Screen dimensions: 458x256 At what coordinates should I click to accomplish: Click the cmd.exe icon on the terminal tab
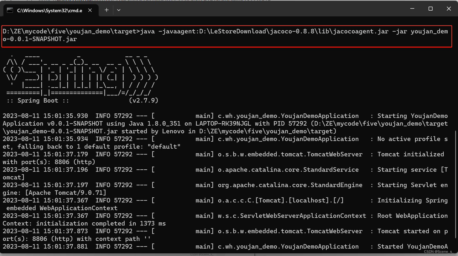pos(10,10)
